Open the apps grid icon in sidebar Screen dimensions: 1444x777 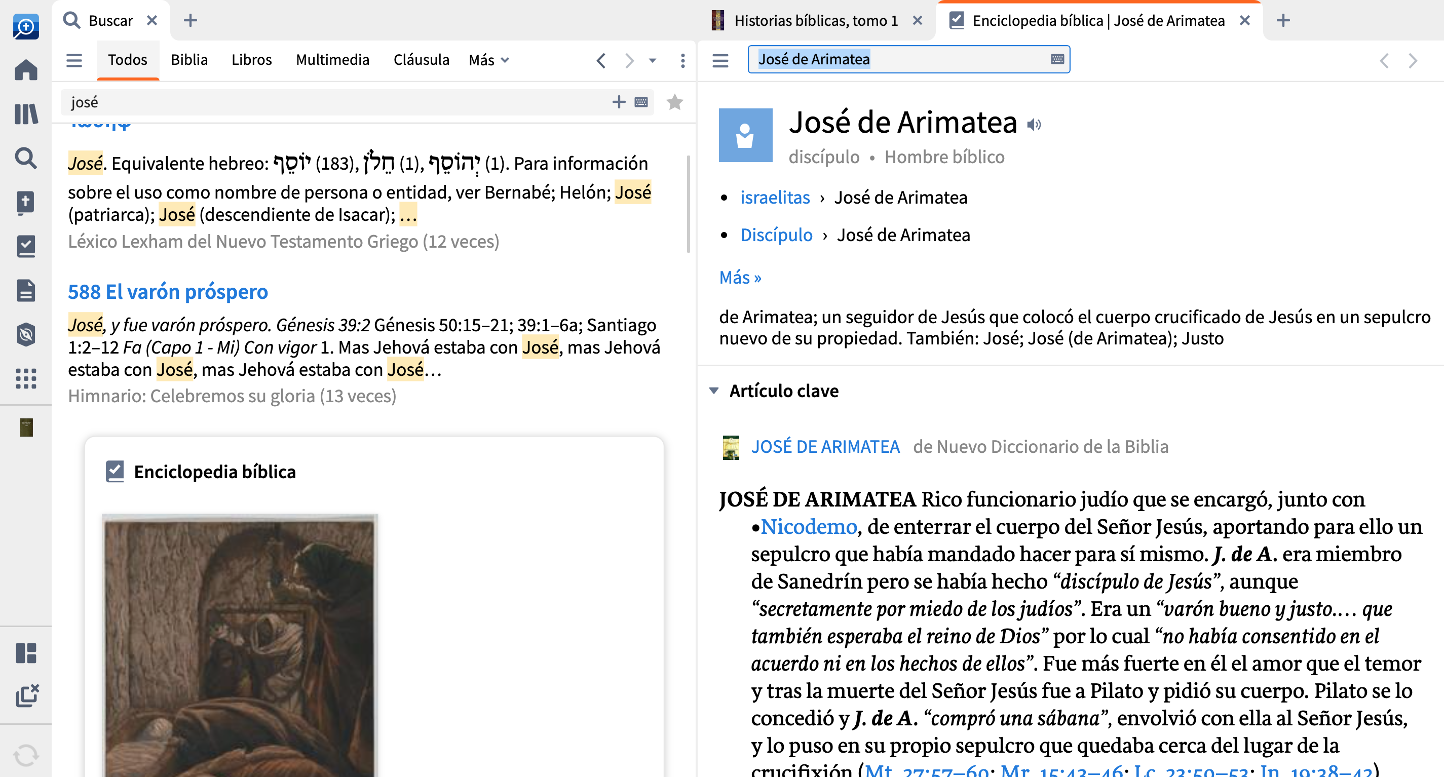click(26, 379)
